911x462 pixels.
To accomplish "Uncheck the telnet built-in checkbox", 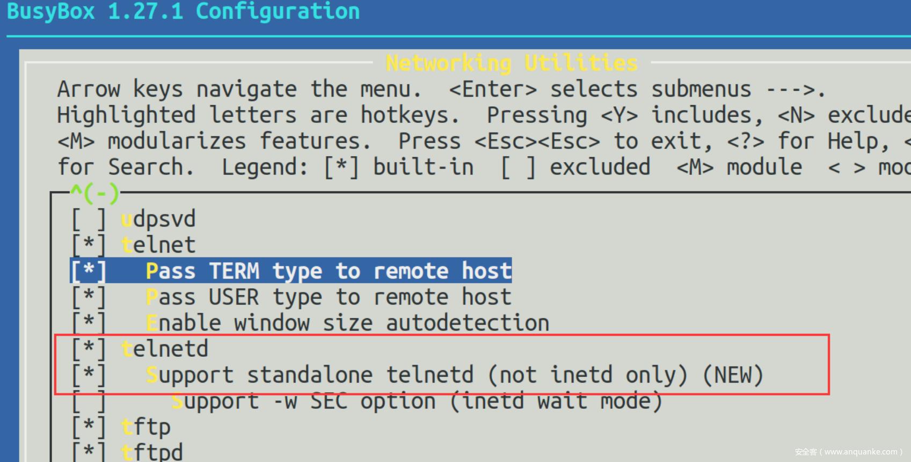I will click(89, 245).
